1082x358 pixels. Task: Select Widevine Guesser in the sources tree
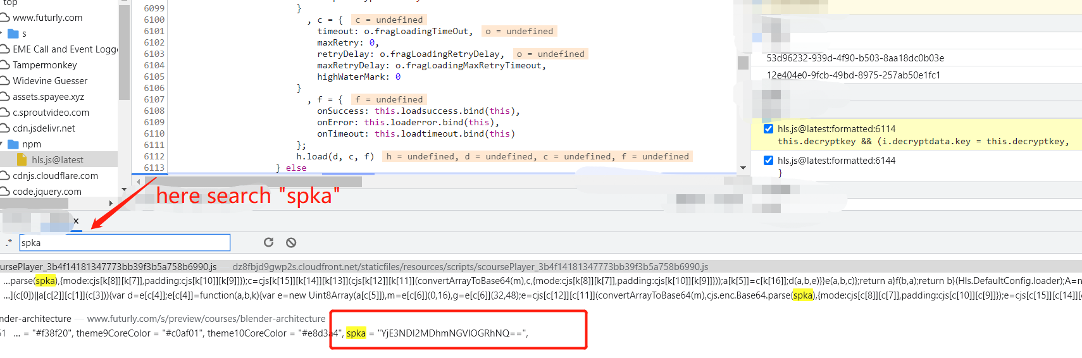point(50,81)
